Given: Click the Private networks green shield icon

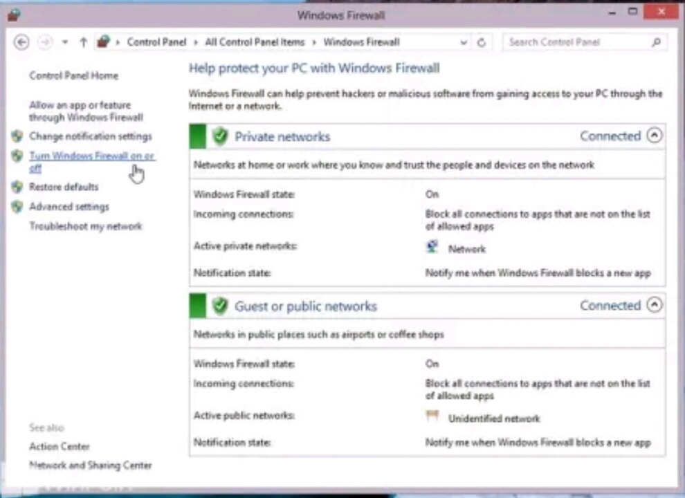Looking at the screenshot, I should tap(220, 136).
